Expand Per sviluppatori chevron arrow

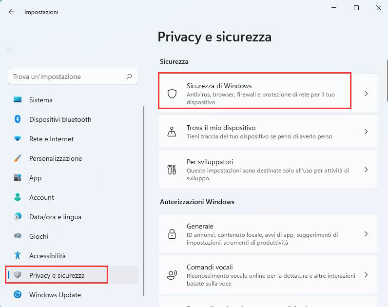pos(366,170)
